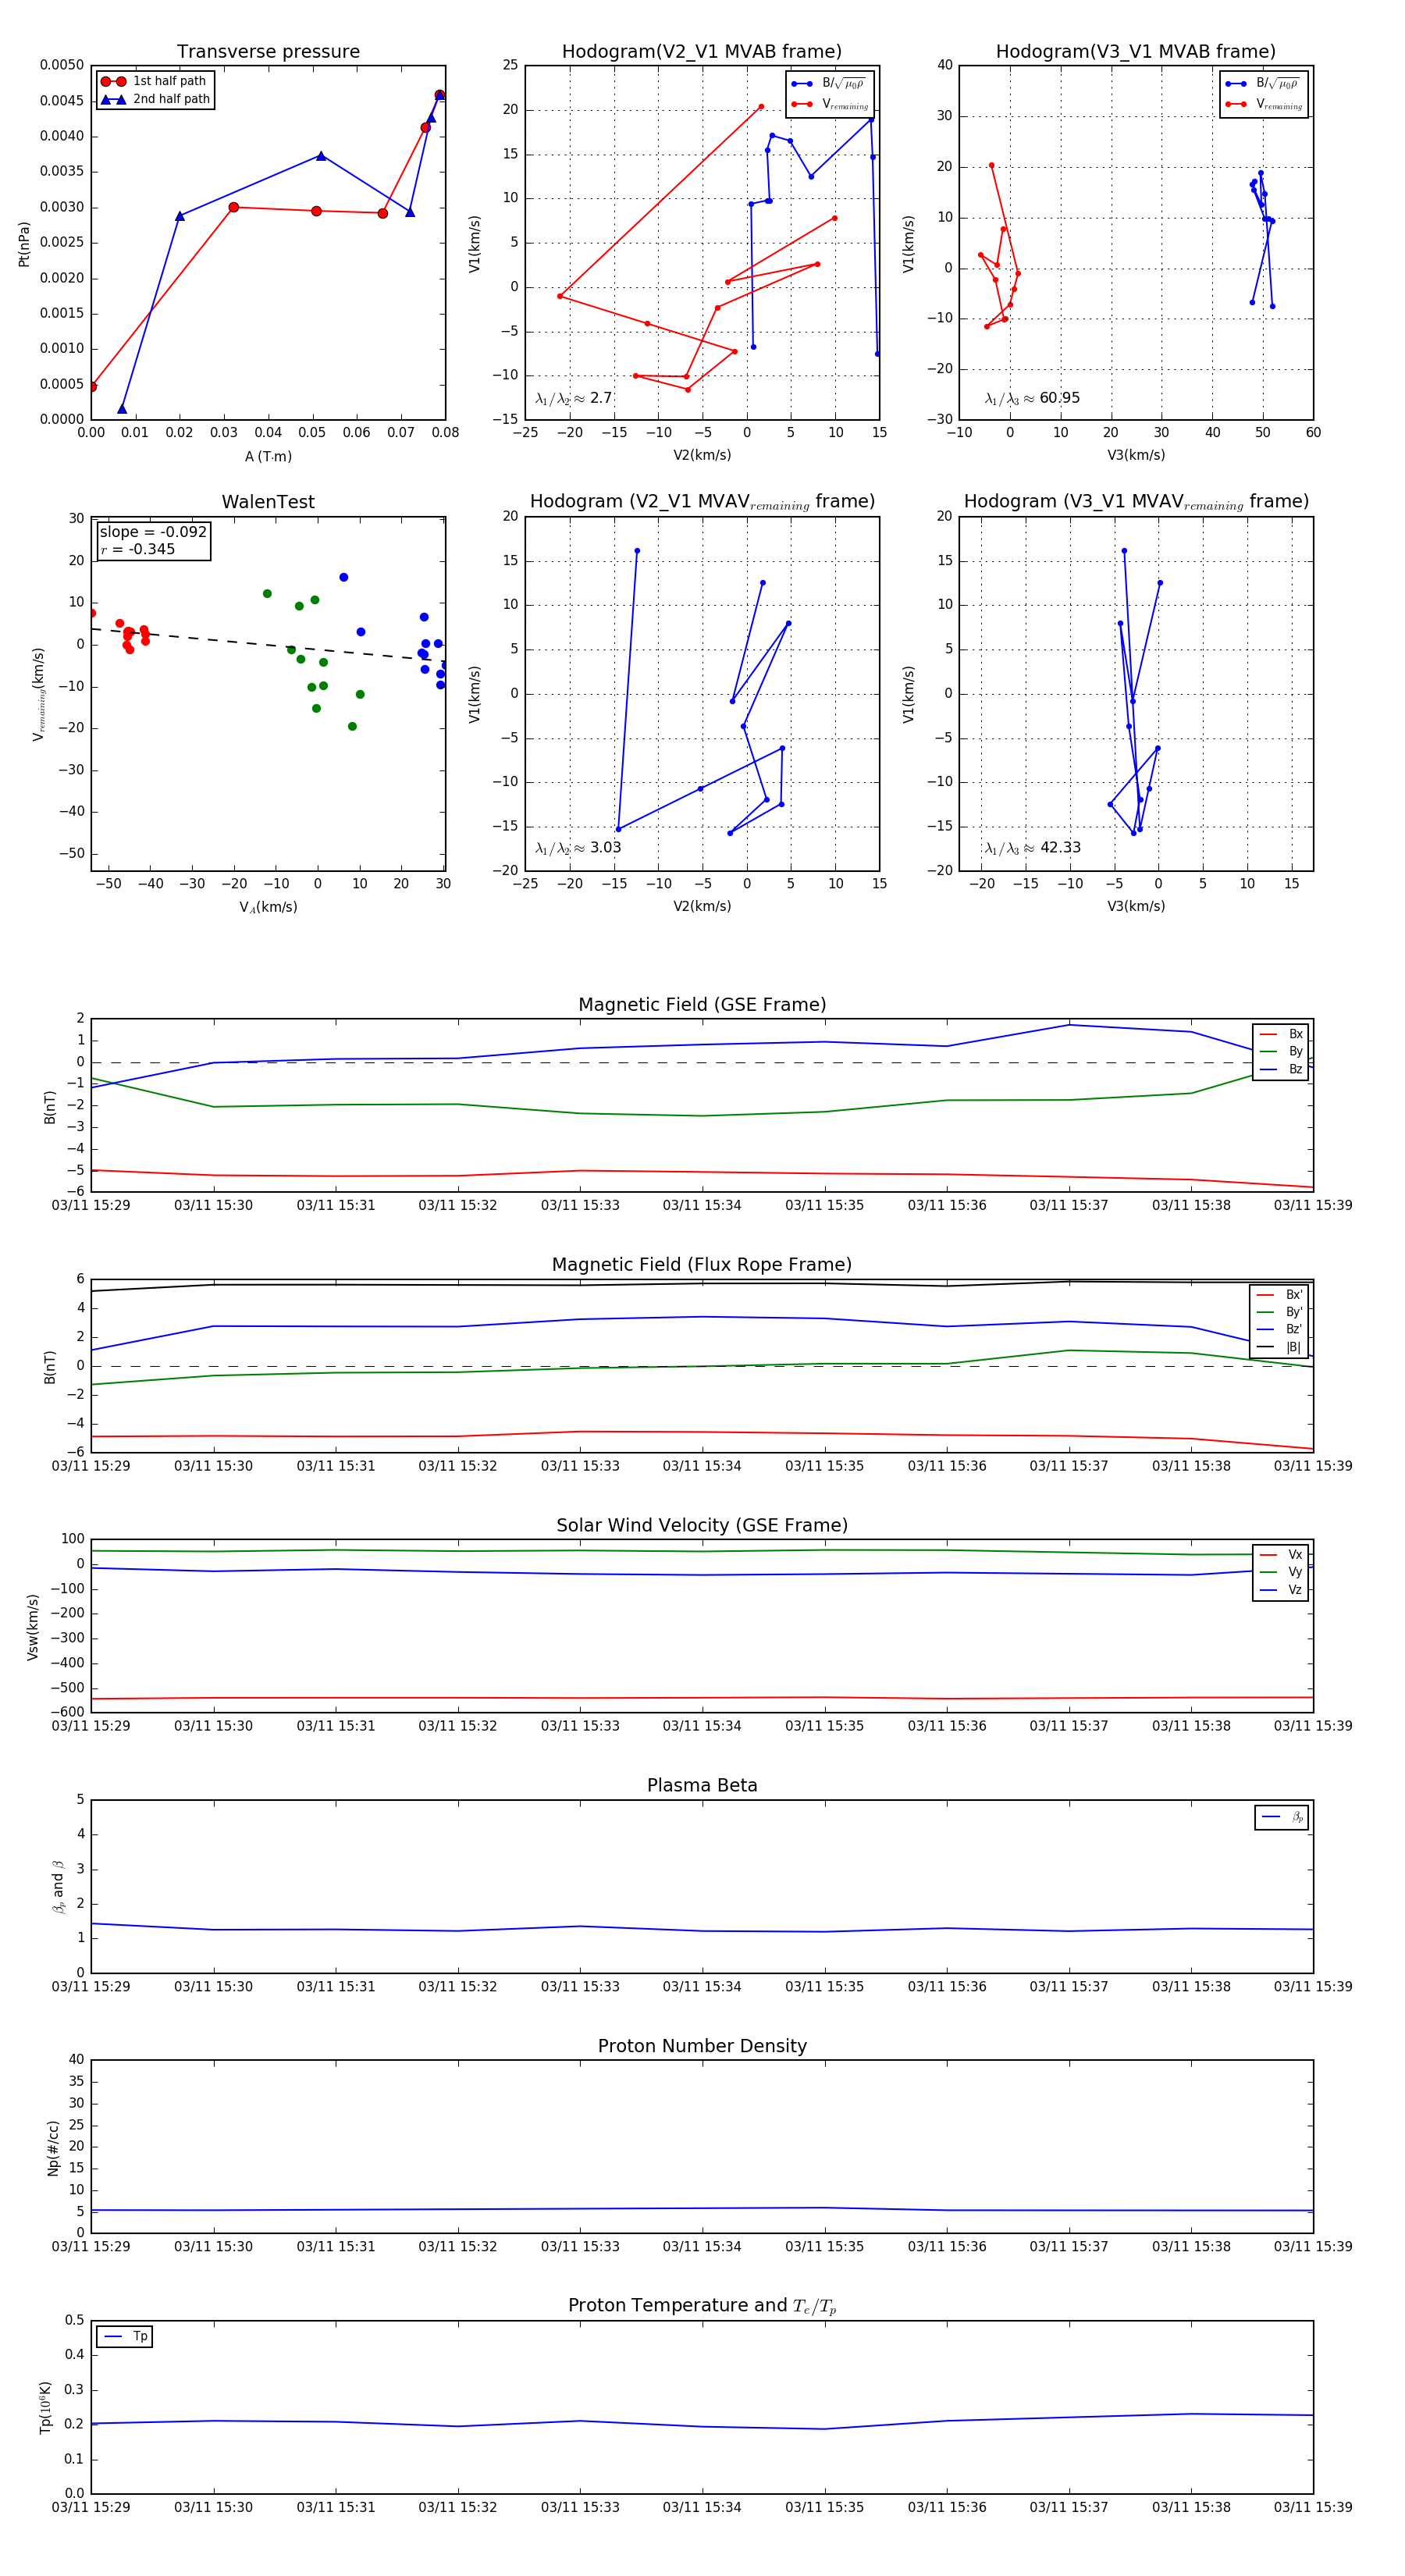Screen dimensions: 1405x2576
Task: Select the By legend entry in GSE magnetic field plot
Action: click(x=1281, y=1051)
